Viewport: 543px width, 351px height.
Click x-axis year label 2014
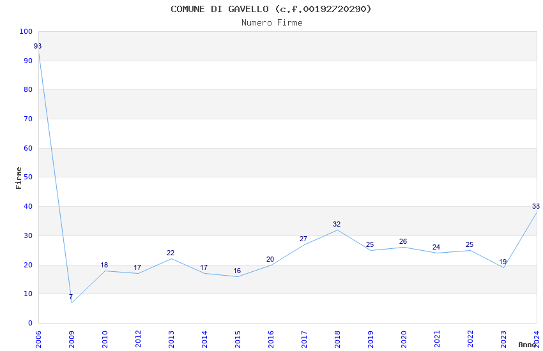click(x=204, y=340)
